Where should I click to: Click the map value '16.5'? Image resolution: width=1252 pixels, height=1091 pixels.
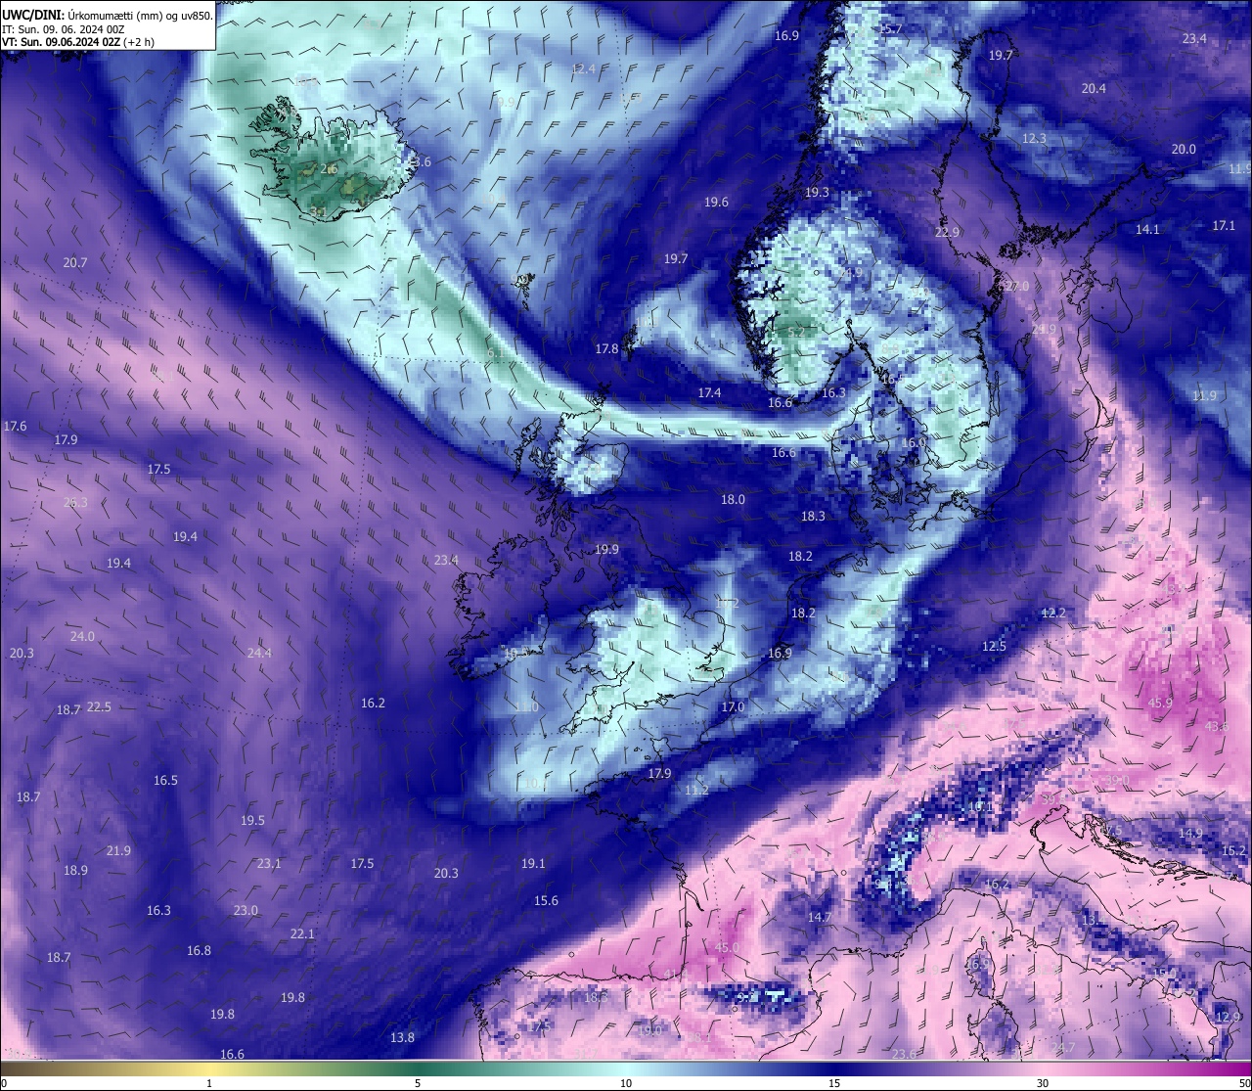[165, 780]
